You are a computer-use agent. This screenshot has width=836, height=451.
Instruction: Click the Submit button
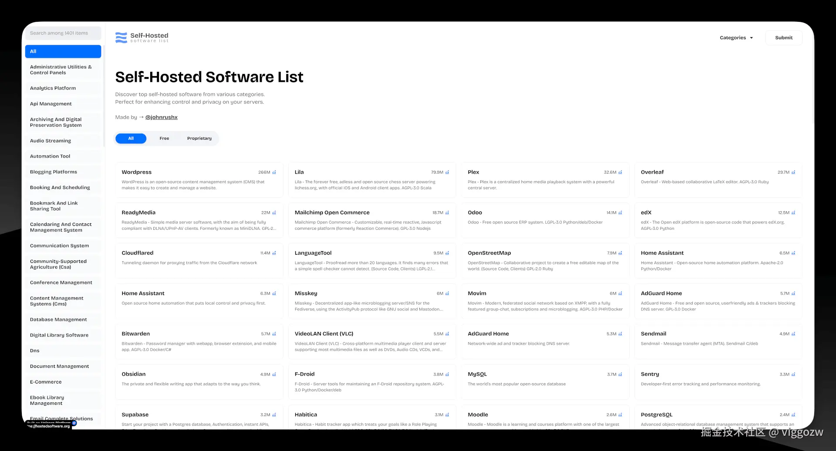point(783,37)
